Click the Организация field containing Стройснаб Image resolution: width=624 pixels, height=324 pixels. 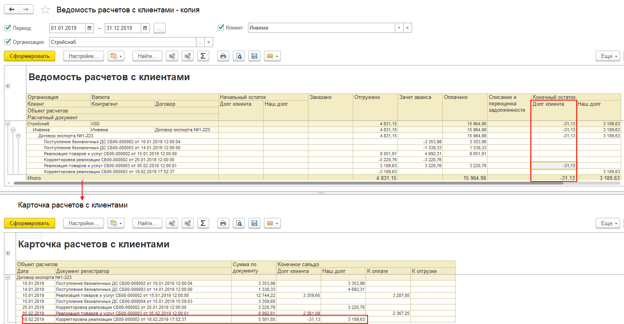coord(122,42)
